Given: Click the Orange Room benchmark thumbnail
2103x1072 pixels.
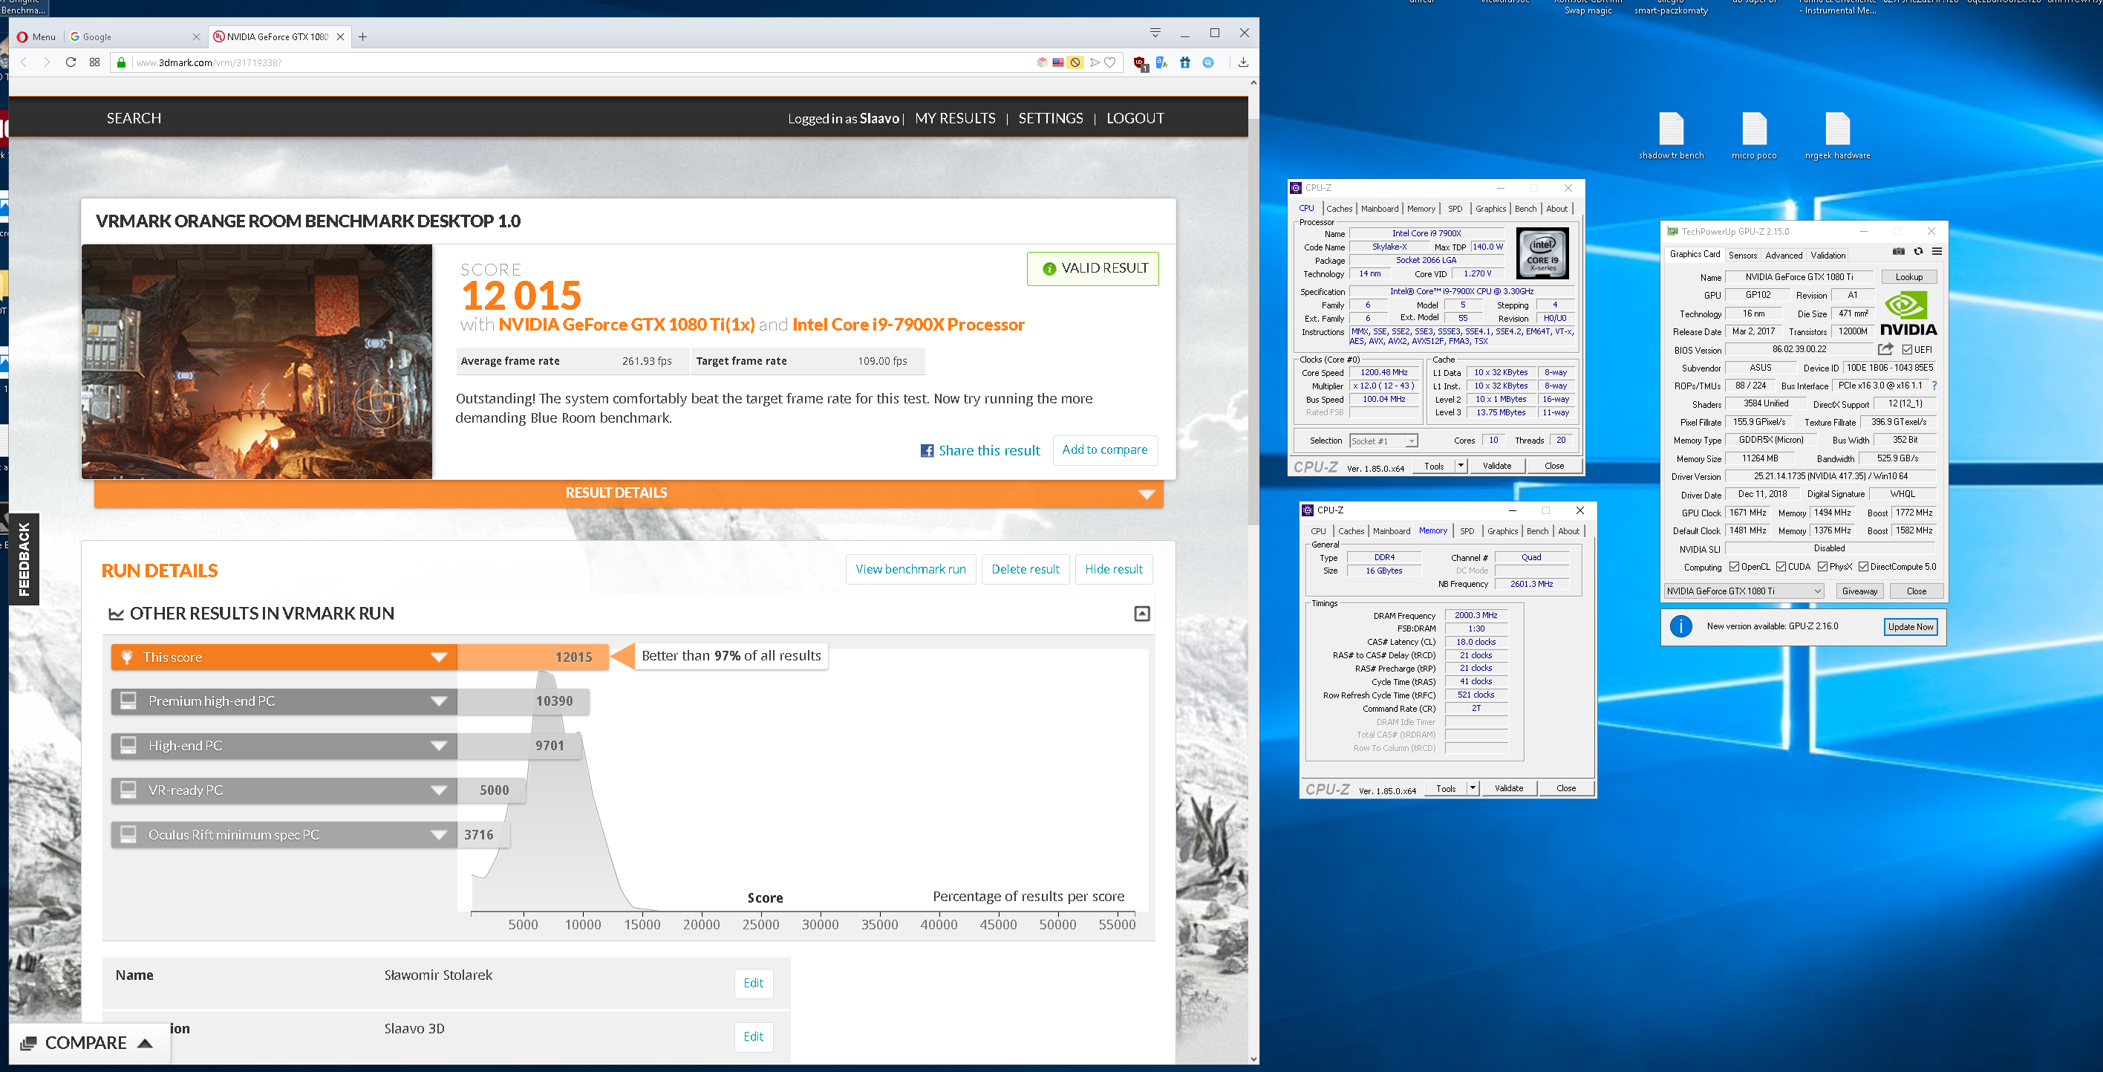Looking at the screenshot, I should point(256,362).
